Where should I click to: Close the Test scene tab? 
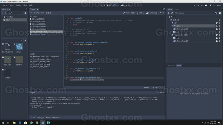pyautogui.click(x=38, y=9)
